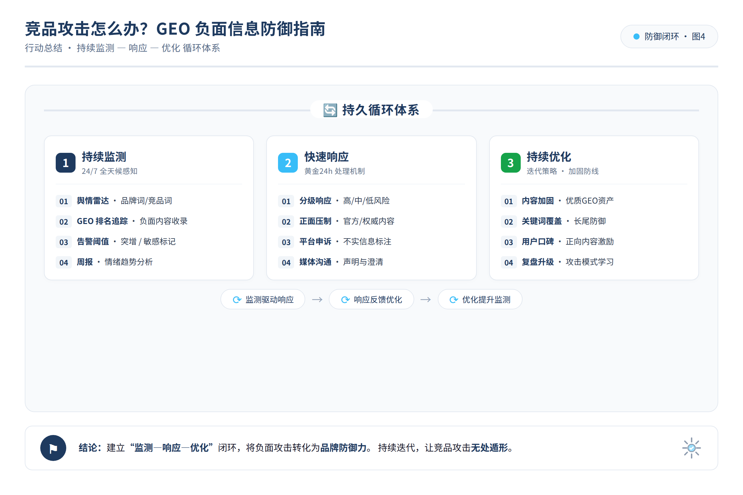This screenshot has width=743, height=495.
Task: Click the dark blue number 1 badge
Action: click(65, 163)
